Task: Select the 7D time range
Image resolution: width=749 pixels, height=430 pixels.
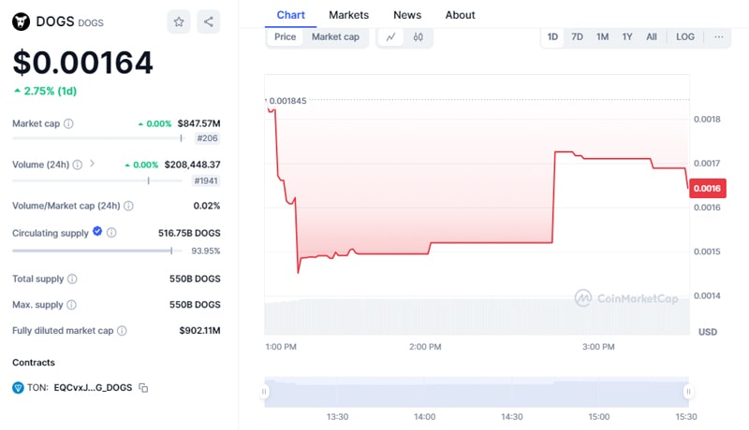Action: 577,36
